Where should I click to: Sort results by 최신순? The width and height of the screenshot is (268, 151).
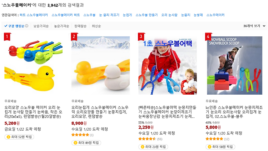[x=96, y=26]
